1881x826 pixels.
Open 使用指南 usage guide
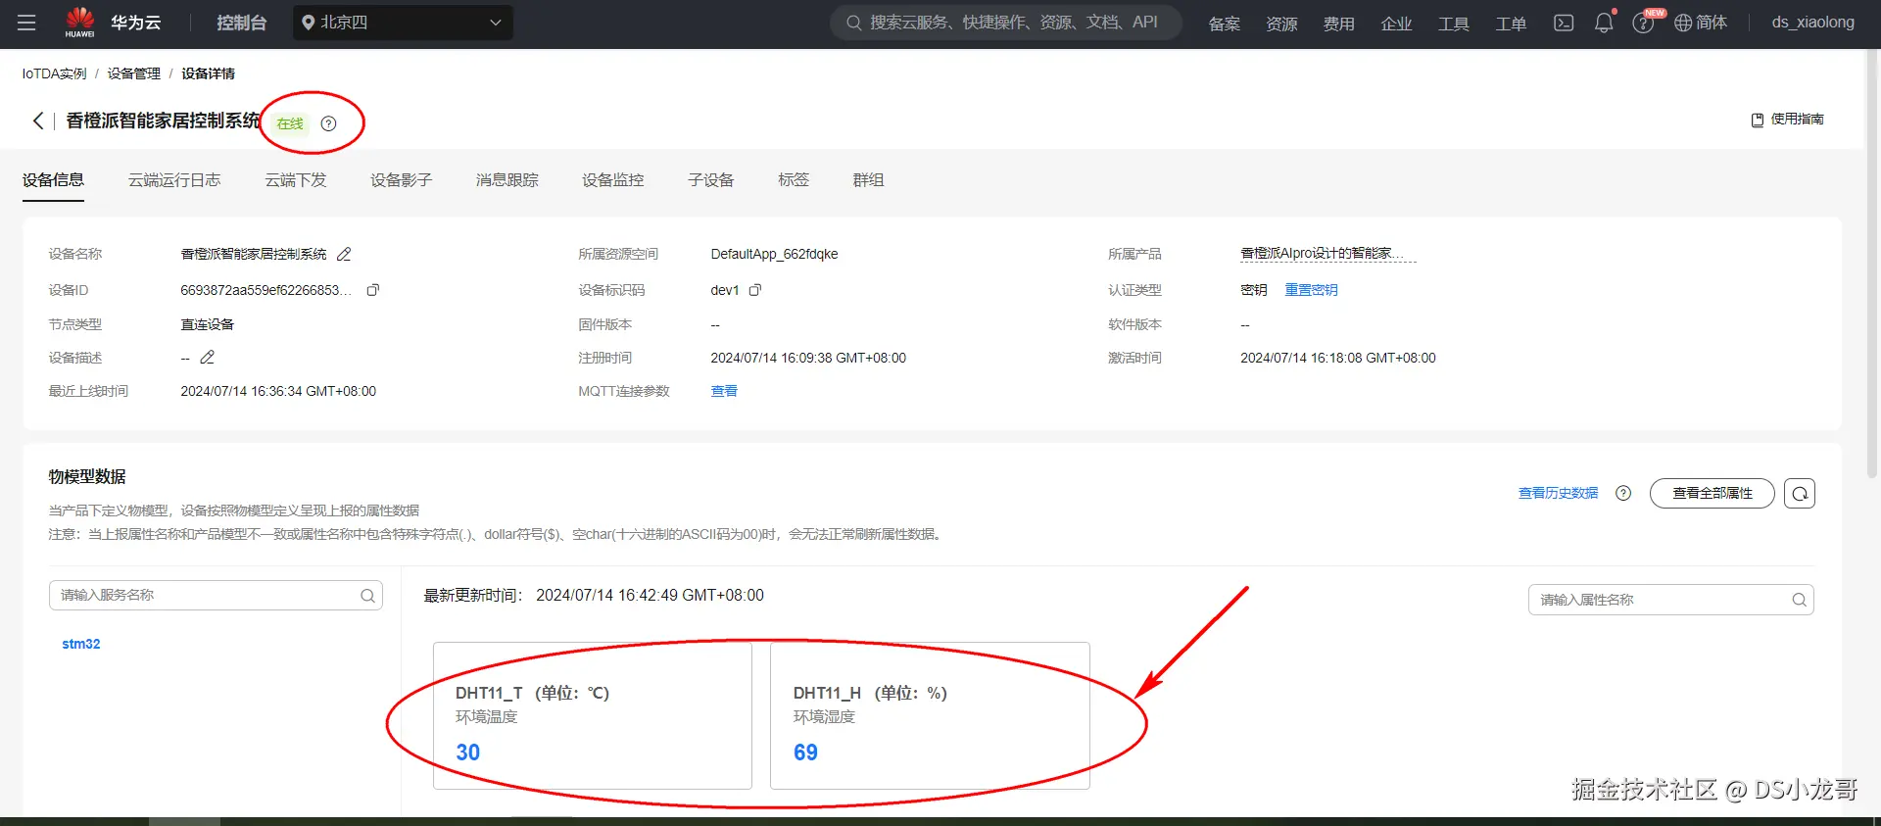coord(1787,120)
